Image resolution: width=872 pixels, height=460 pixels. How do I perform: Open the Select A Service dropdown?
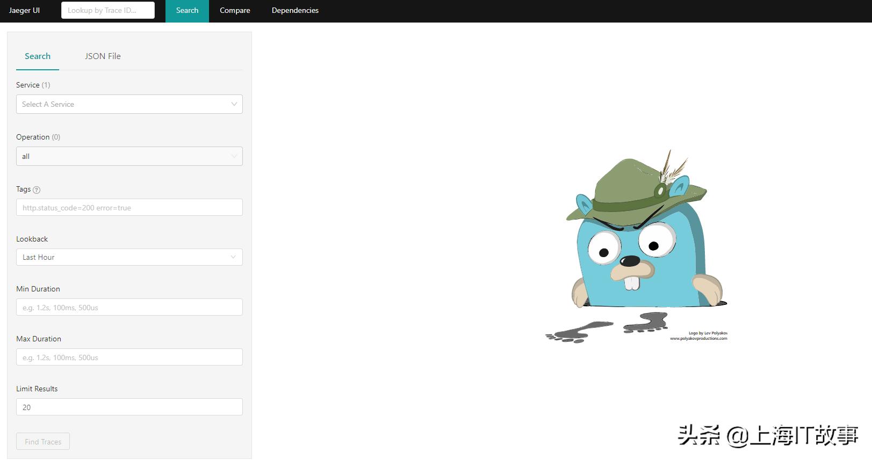(x=129, y=104)
